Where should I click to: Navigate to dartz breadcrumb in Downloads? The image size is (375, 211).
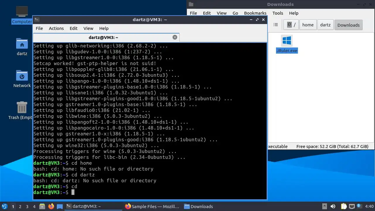click(325, 25)
